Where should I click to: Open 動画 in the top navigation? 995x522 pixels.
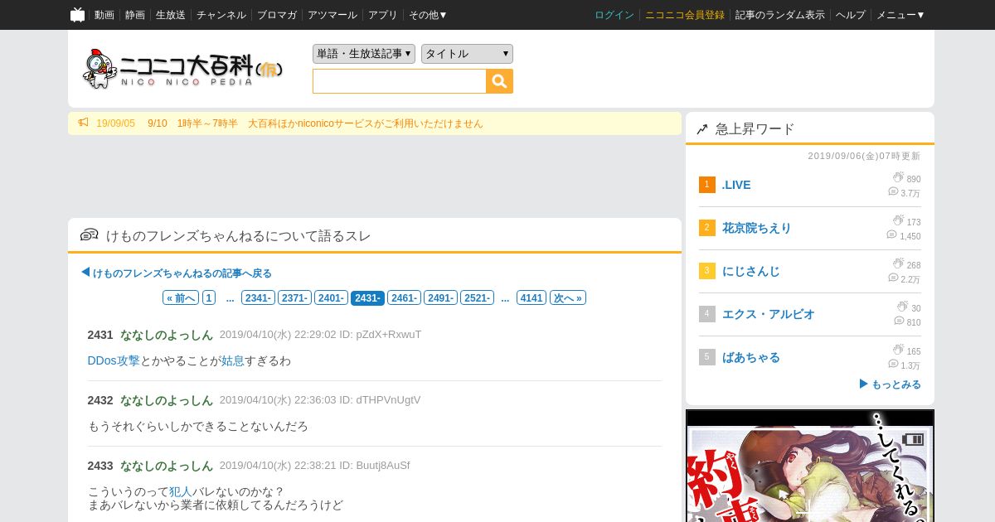(x=104, y=15)
